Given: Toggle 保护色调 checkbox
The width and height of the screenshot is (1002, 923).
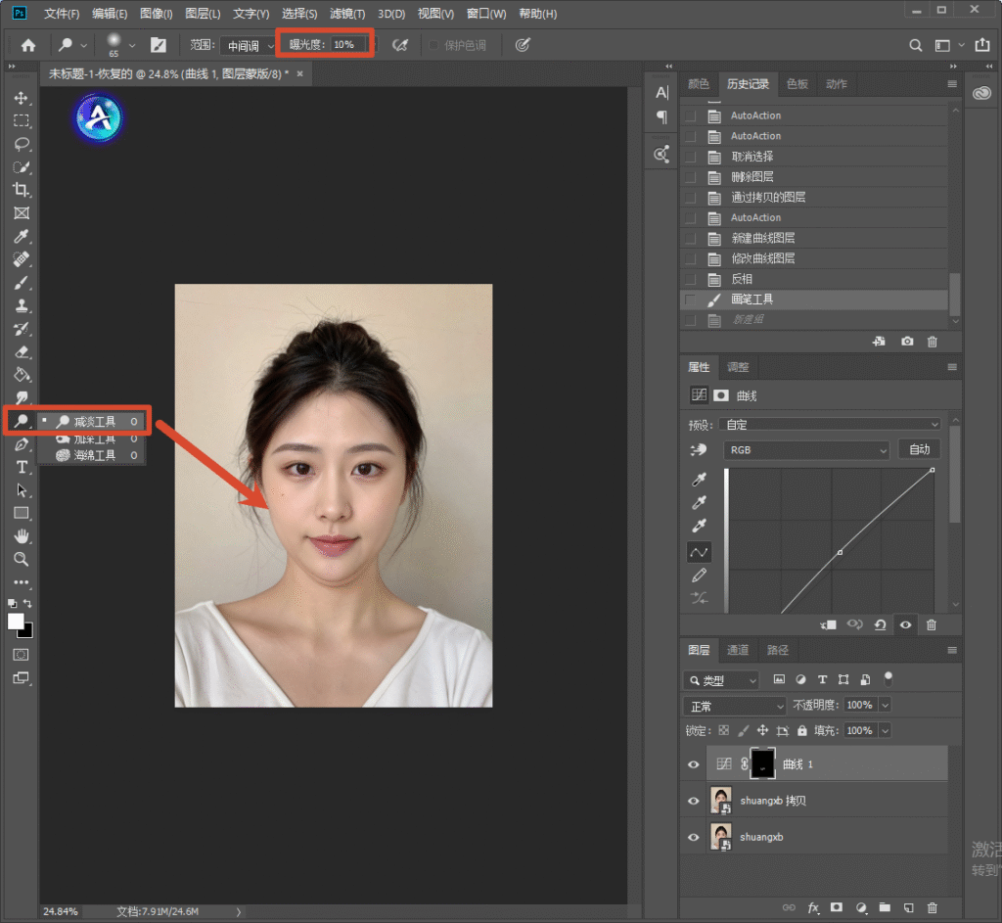Looking at the screenshot, I should 433,45.
